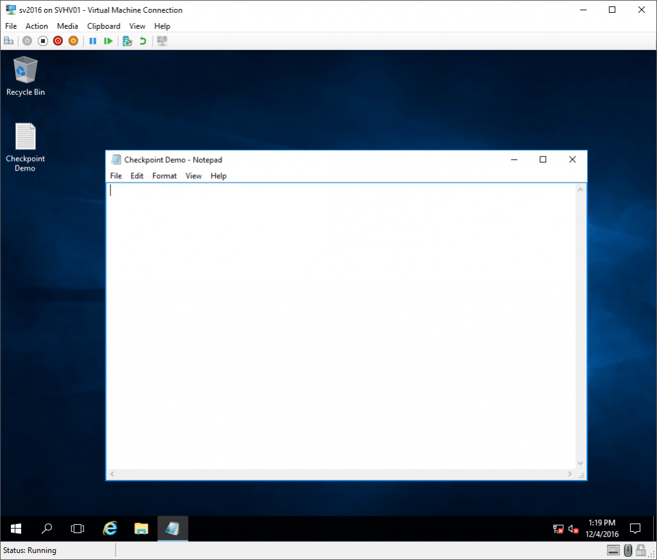Click the Start VM power icon
657x560 pixels.
[27, 41]
